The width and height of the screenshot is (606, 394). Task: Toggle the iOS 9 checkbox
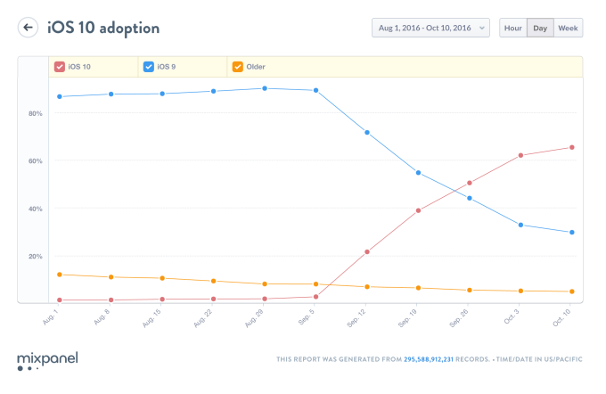tap(148, 67)
